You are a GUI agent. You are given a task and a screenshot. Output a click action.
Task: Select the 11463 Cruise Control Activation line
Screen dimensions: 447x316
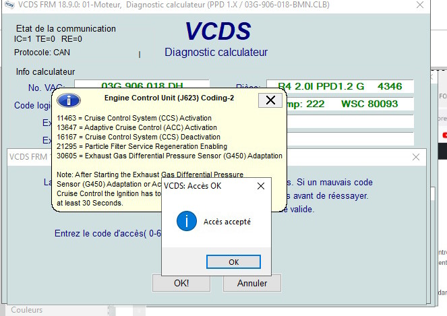tap(134, 118)
